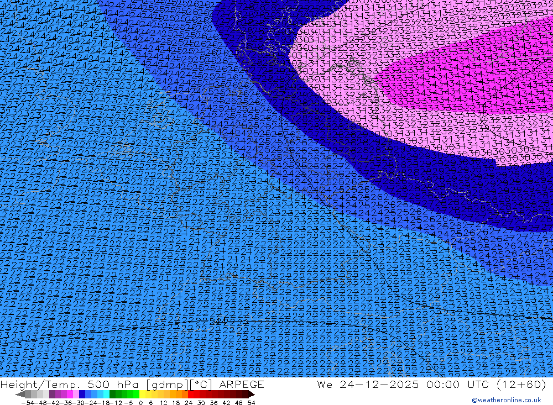Click the Height/Temp. 500 hPa ARPEGE title
The height and width of the screenshot is (405, 553).
132,384
